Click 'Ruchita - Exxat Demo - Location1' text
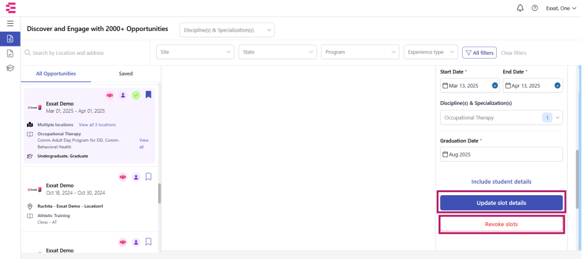This screenshot has height=259, width=582. 70,206
